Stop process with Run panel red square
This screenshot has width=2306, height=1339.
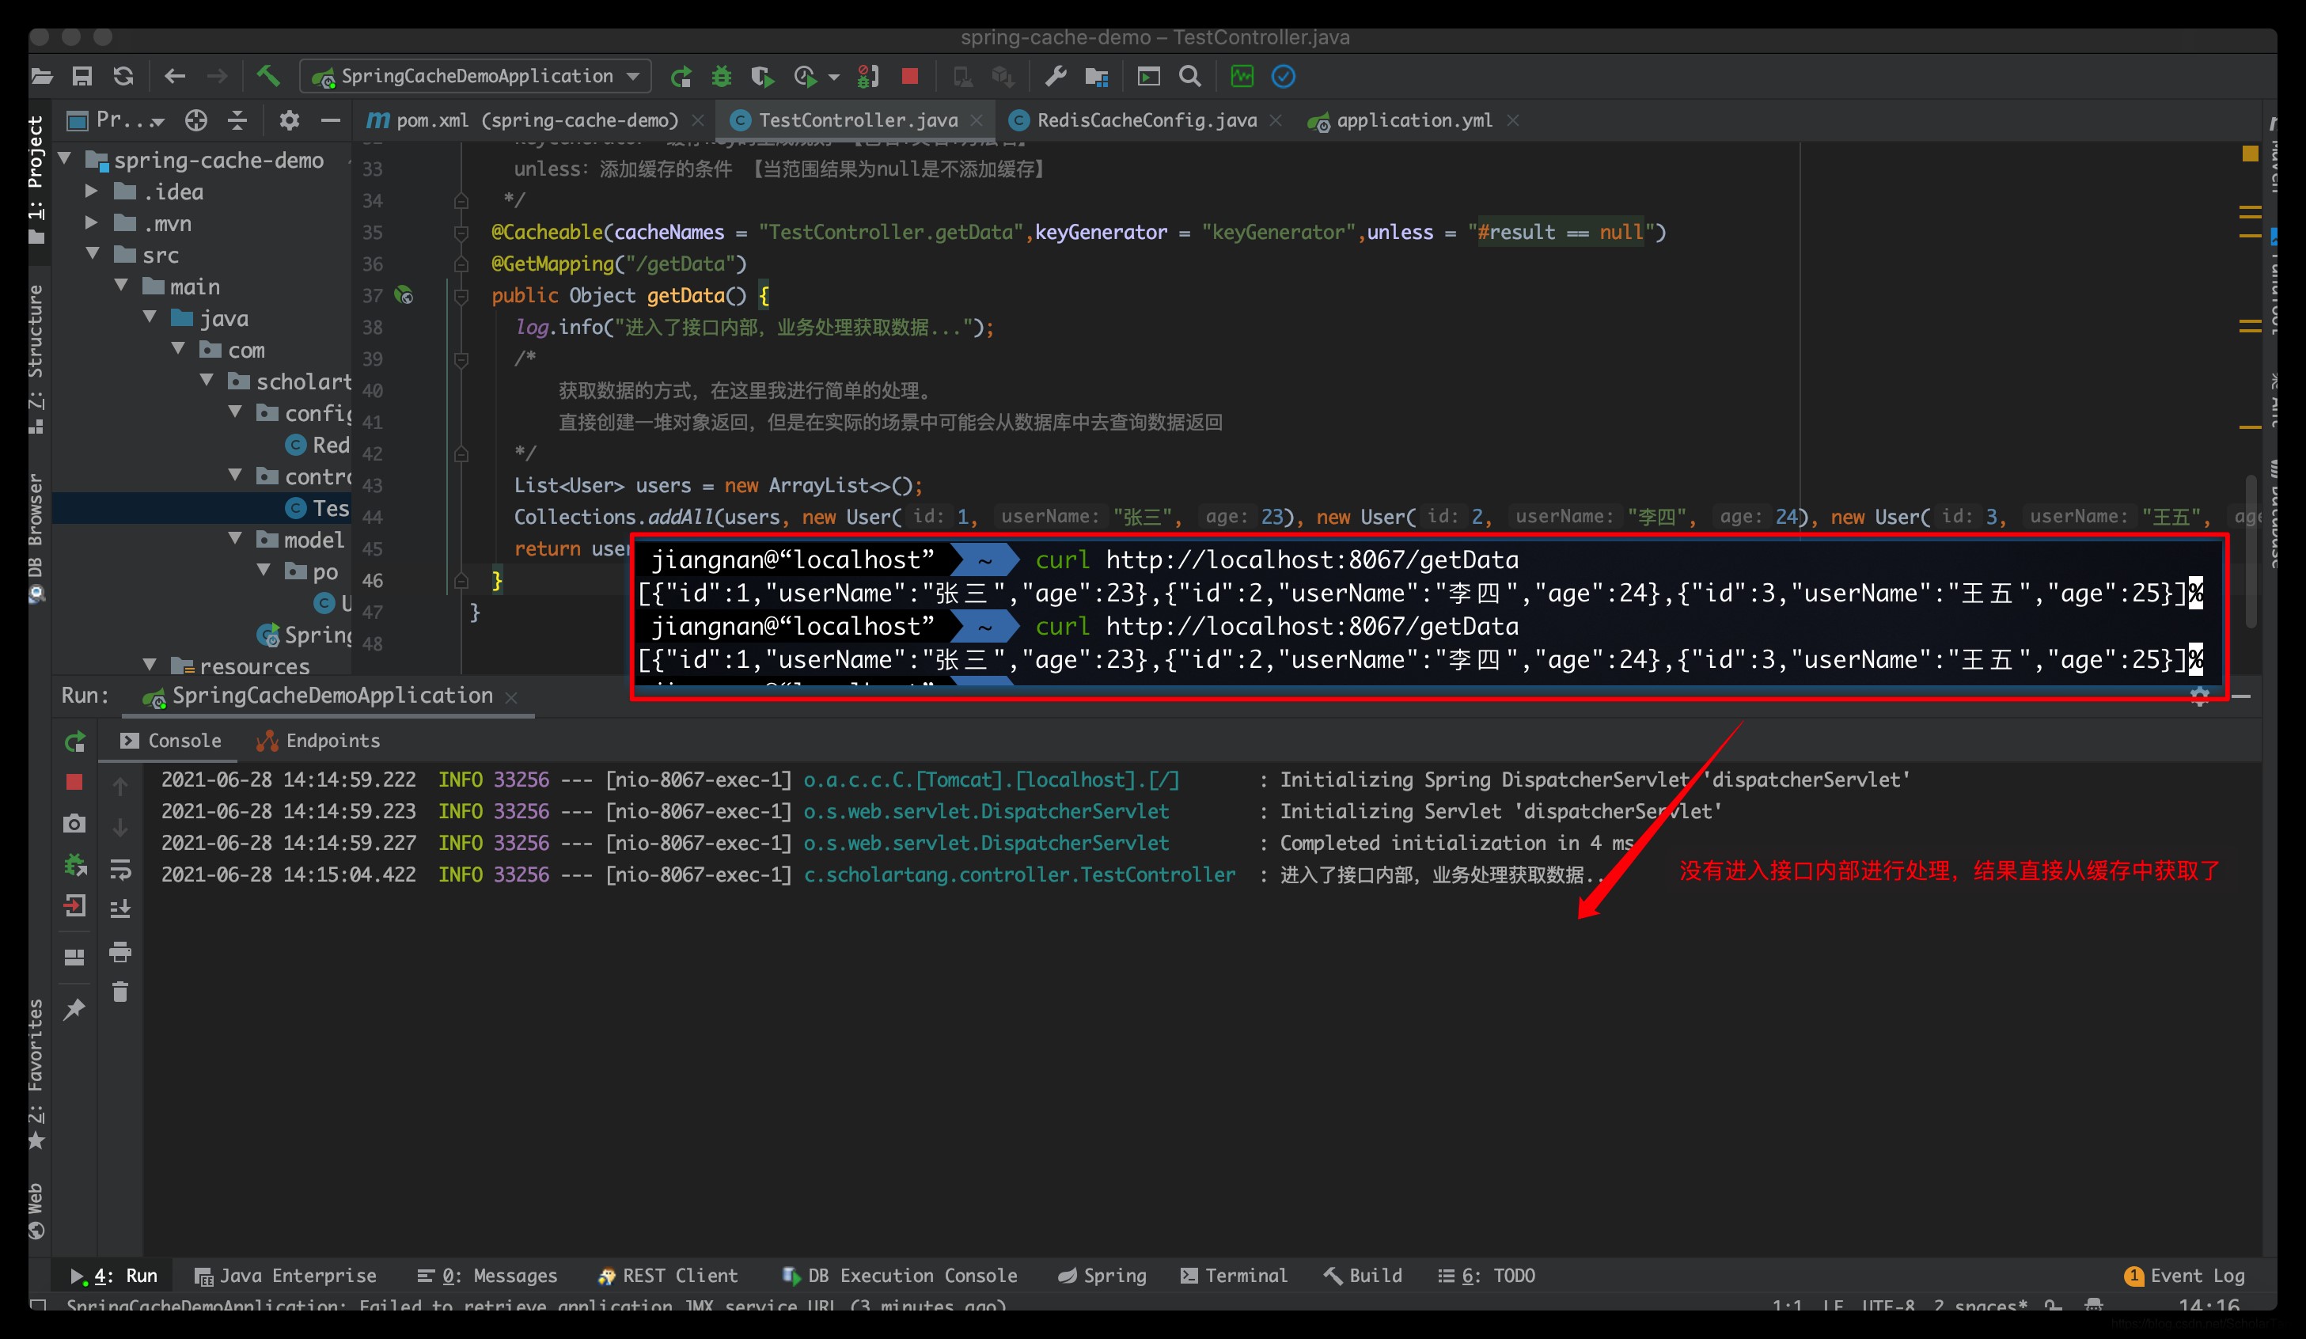[x=74, y=782]
